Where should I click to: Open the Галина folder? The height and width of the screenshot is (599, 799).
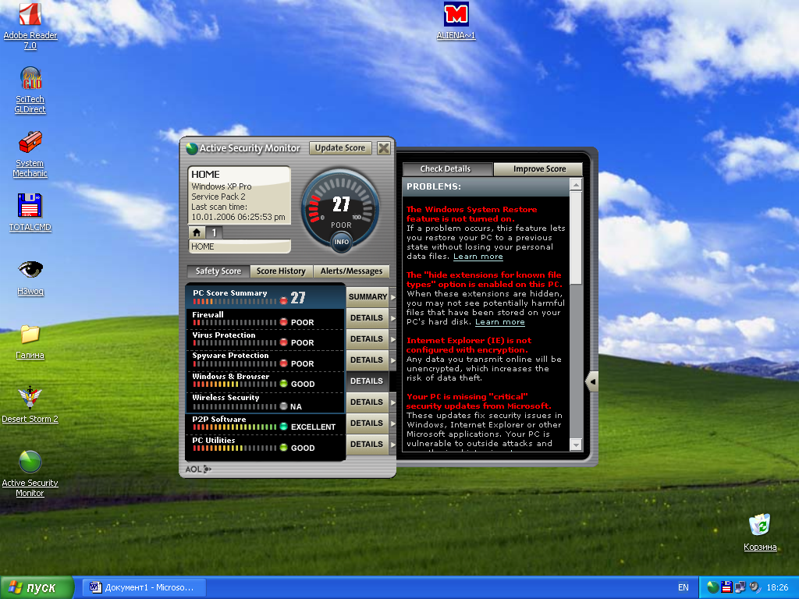point(30,342)
